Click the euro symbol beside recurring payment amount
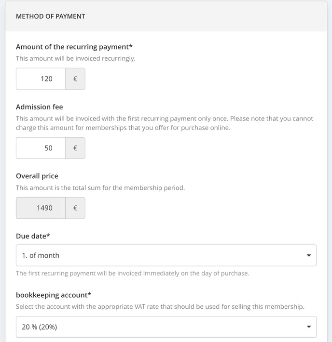The image size is (332, 342). (x=75, y=79)
